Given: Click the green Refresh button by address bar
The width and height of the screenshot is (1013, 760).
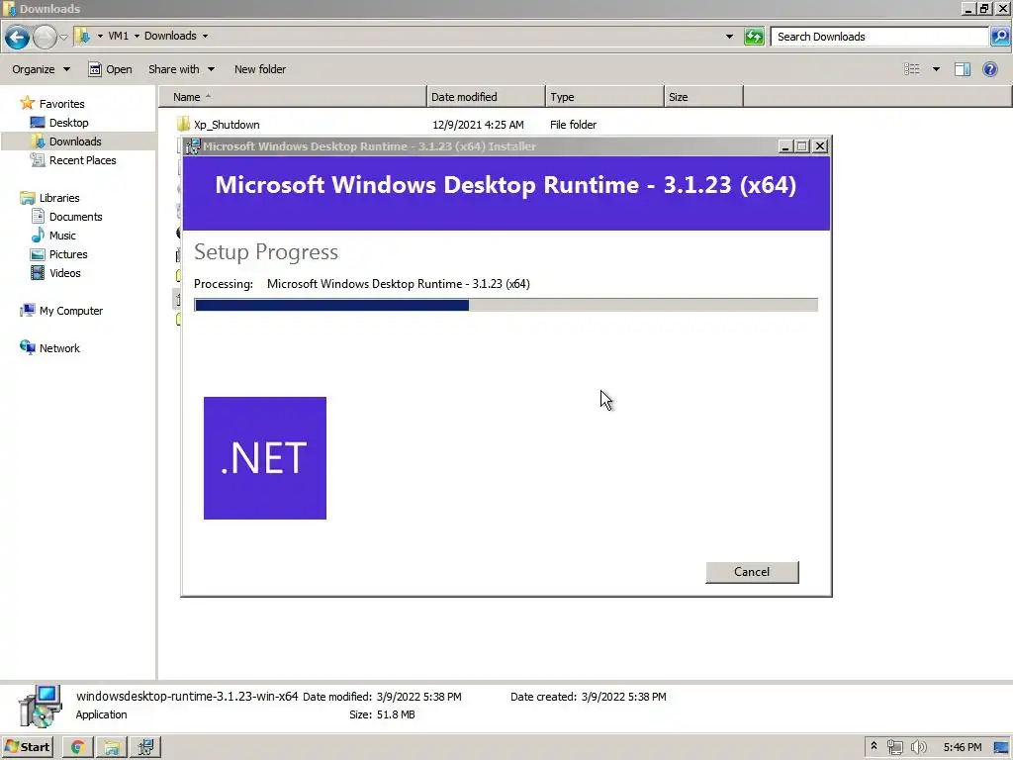Looking at the screenshot, I should 753,37.
